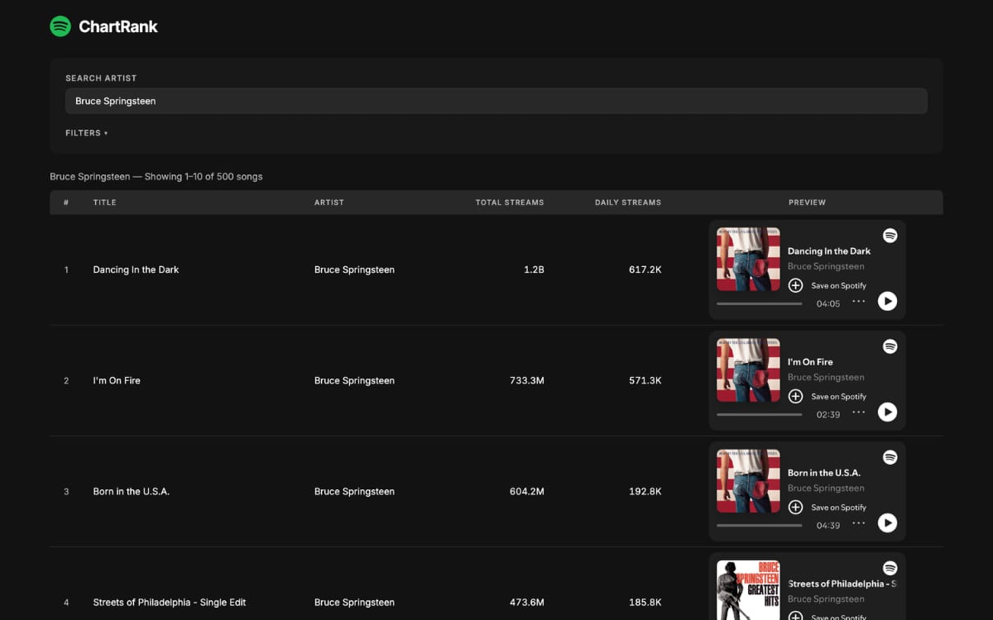Click the 604.2M total streams value

[x=527, y=491]
